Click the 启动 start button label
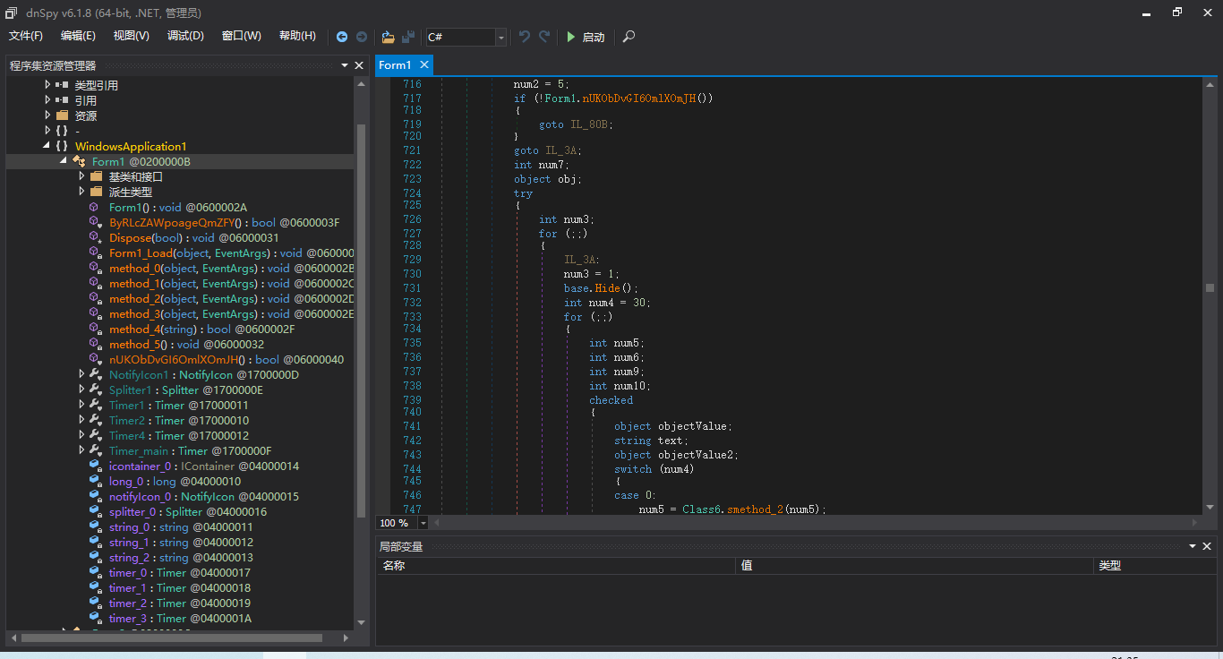This screenshot has height=659, width=1223. point(594,38)
